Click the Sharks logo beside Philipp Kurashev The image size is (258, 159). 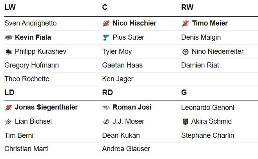pyautogui.click(x=9, y=52)
